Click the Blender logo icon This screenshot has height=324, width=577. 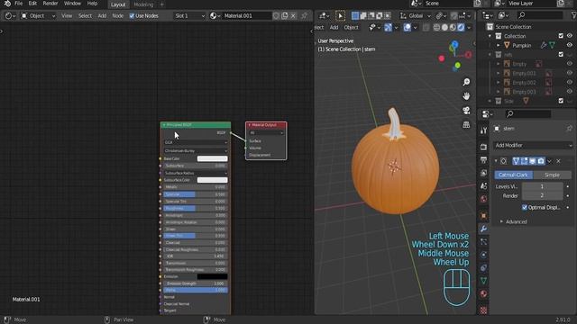7,4
